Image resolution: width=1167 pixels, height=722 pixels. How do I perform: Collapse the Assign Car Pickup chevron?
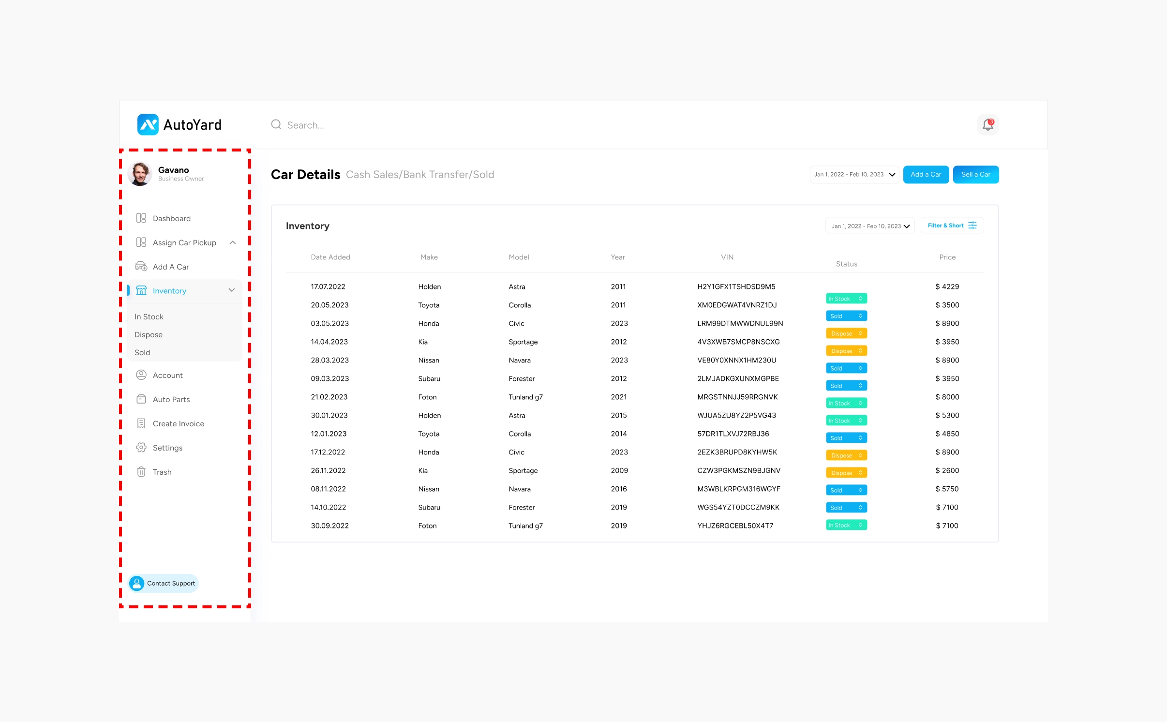[233, 242]
